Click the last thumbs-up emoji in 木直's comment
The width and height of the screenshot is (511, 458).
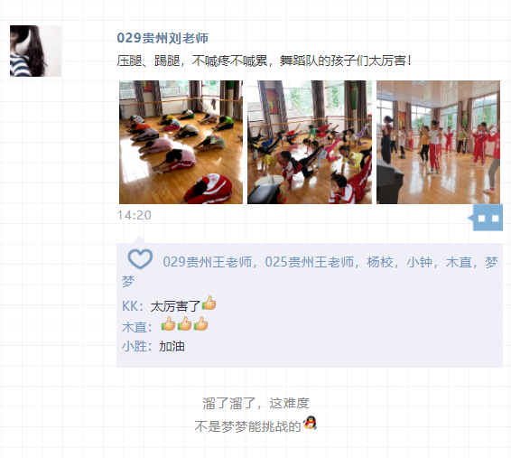click(200, 323)
